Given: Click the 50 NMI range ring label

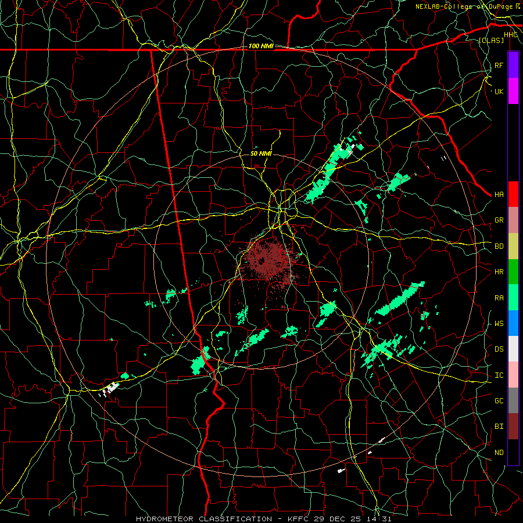Looking at the screenshot, I should pyautogui.click(x=261, y=153).
